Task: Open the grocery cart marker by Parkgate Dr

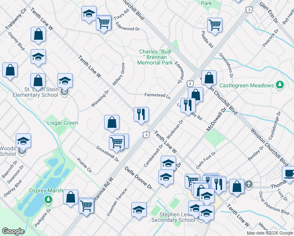Action: click(x=86, y=206)
